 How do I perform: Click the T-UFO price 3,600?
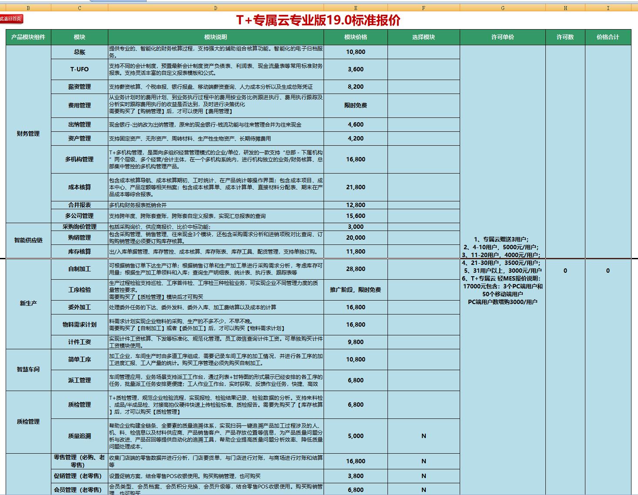click(x=356, y=69)
